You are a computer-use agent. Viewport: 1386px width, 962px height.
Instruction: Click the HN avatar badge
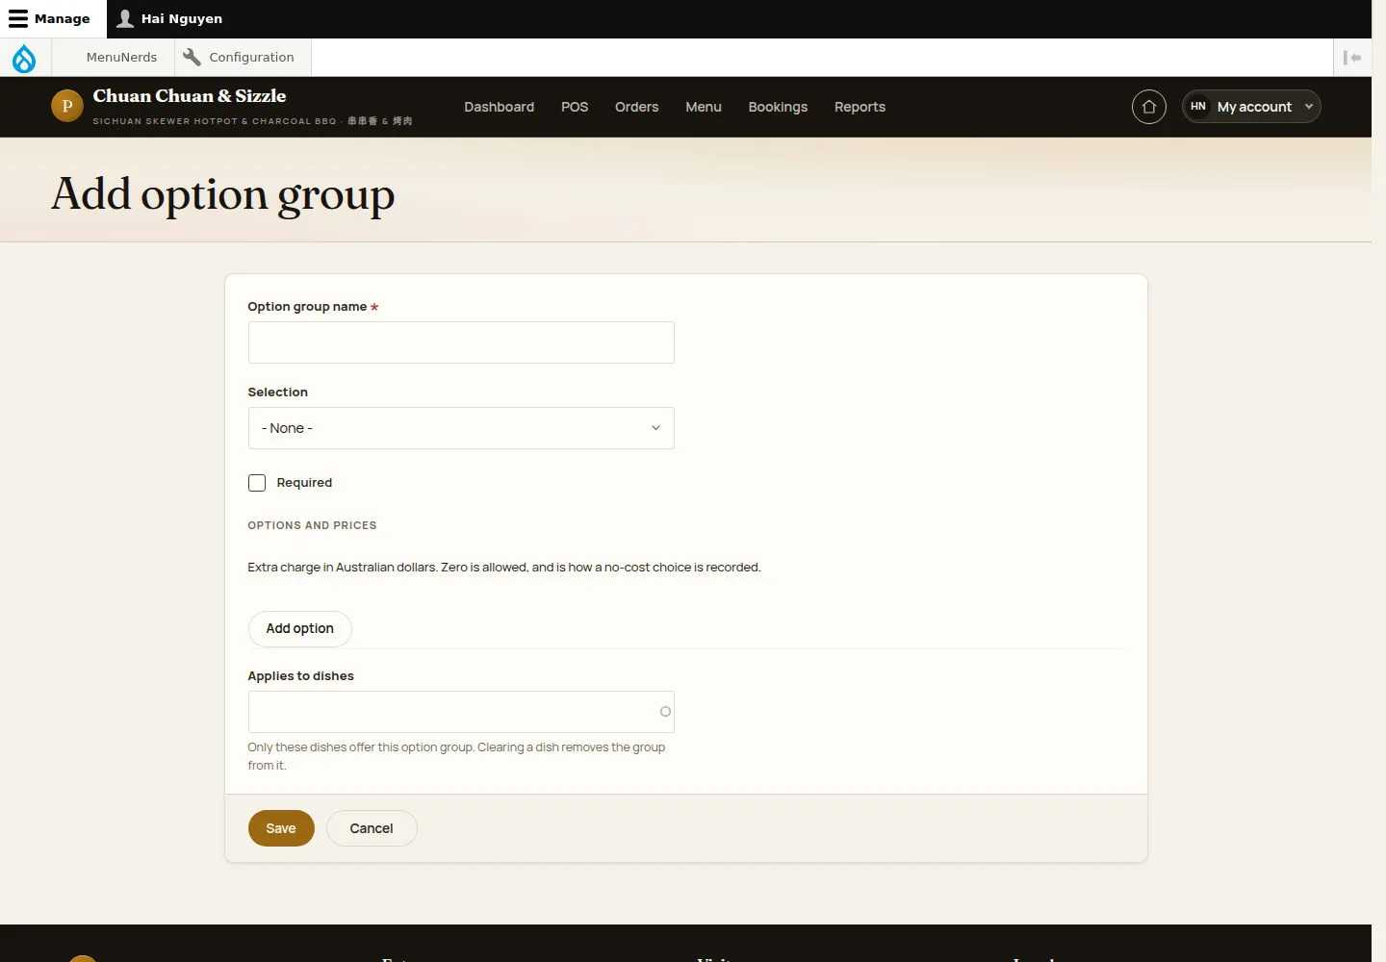pyautogui.click(x=1198, y=107)
